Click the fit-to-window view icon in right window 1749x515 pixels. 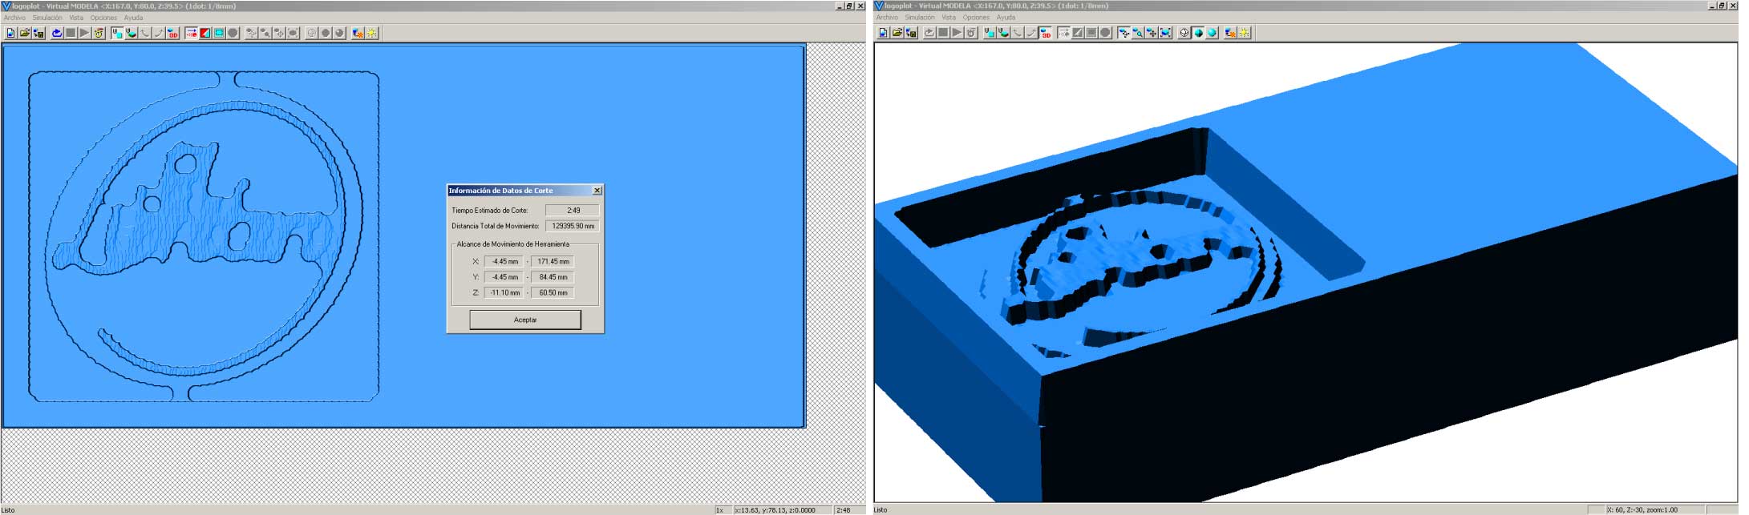point(1165,33)
